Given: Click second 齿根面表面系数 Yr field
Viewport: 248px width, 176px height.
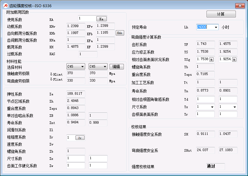Looking at the screenshot, I should point(228,114).
